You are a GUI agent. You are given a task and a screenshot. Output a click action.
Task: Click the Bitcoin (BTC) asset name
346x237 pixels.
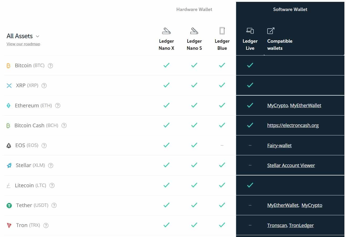30,65
